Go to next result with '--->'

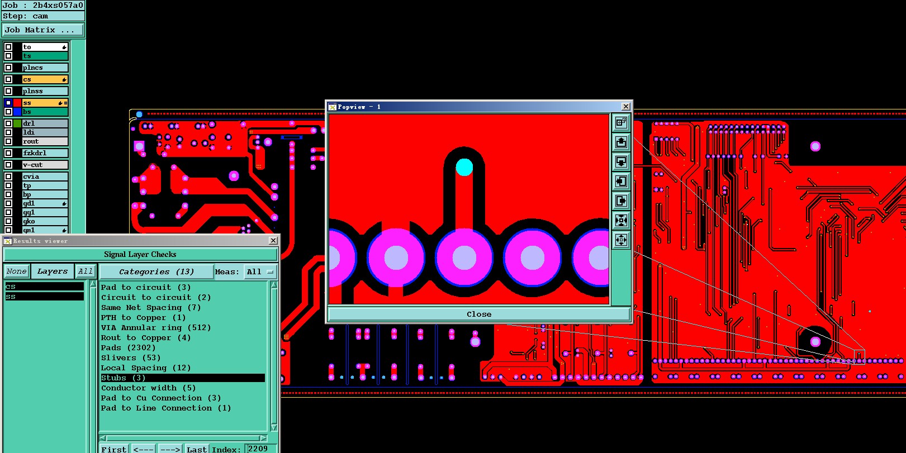170,449
